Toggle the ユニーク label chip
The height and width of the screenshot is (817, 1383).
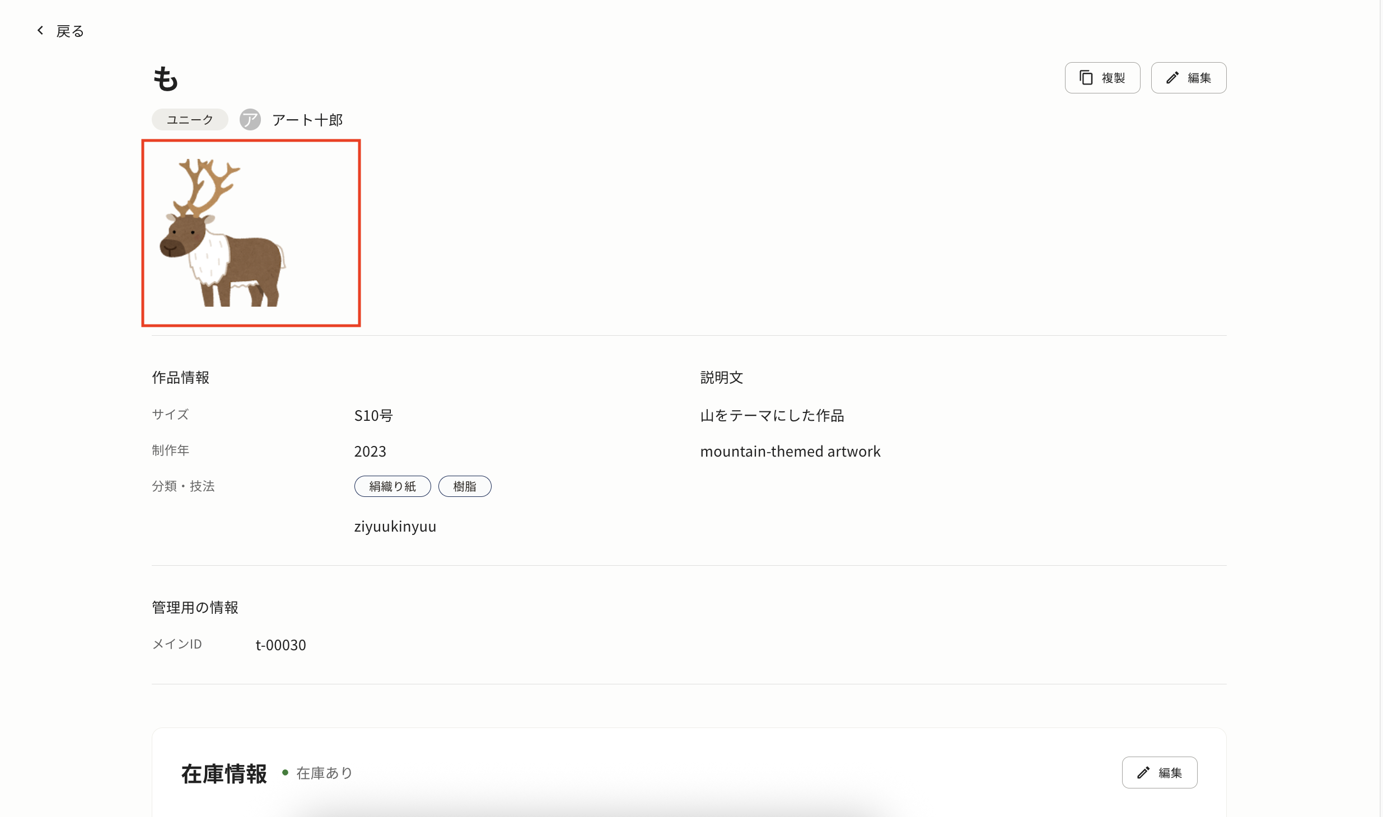[x=189, y=119]
